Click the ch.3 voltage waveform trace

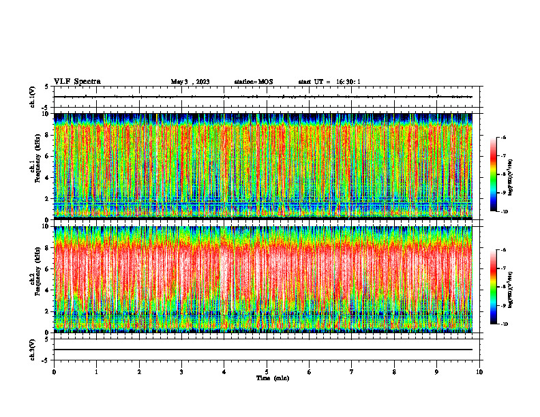coord(263,350)
